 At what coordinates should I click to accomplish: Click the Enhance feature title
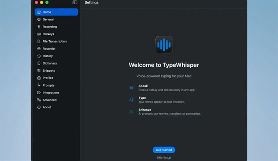[x=145, y=110]
